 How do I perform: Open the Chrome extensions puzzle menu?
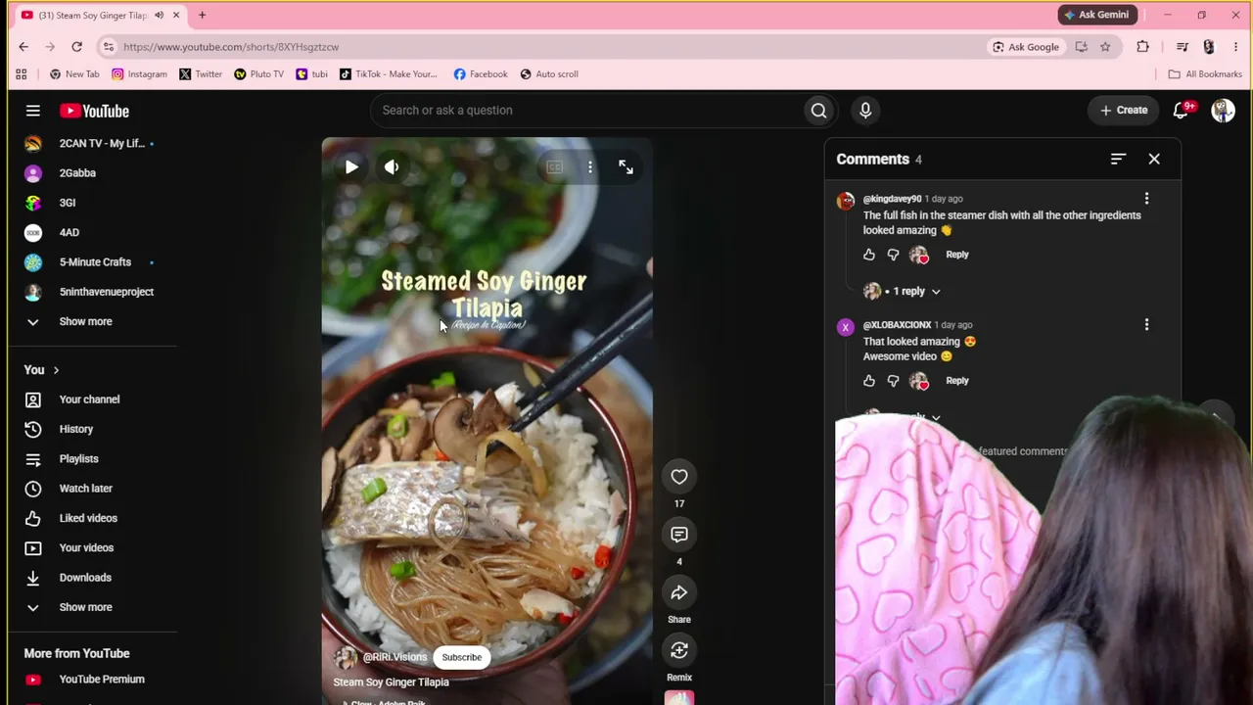click(1142, 47)
